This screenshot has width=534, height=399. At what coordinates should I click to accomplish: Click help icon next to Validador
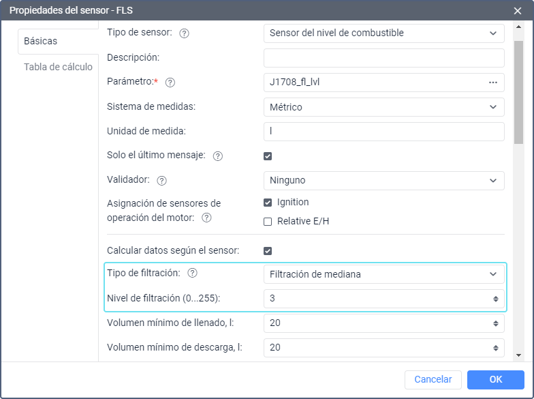tap(162, 181)
